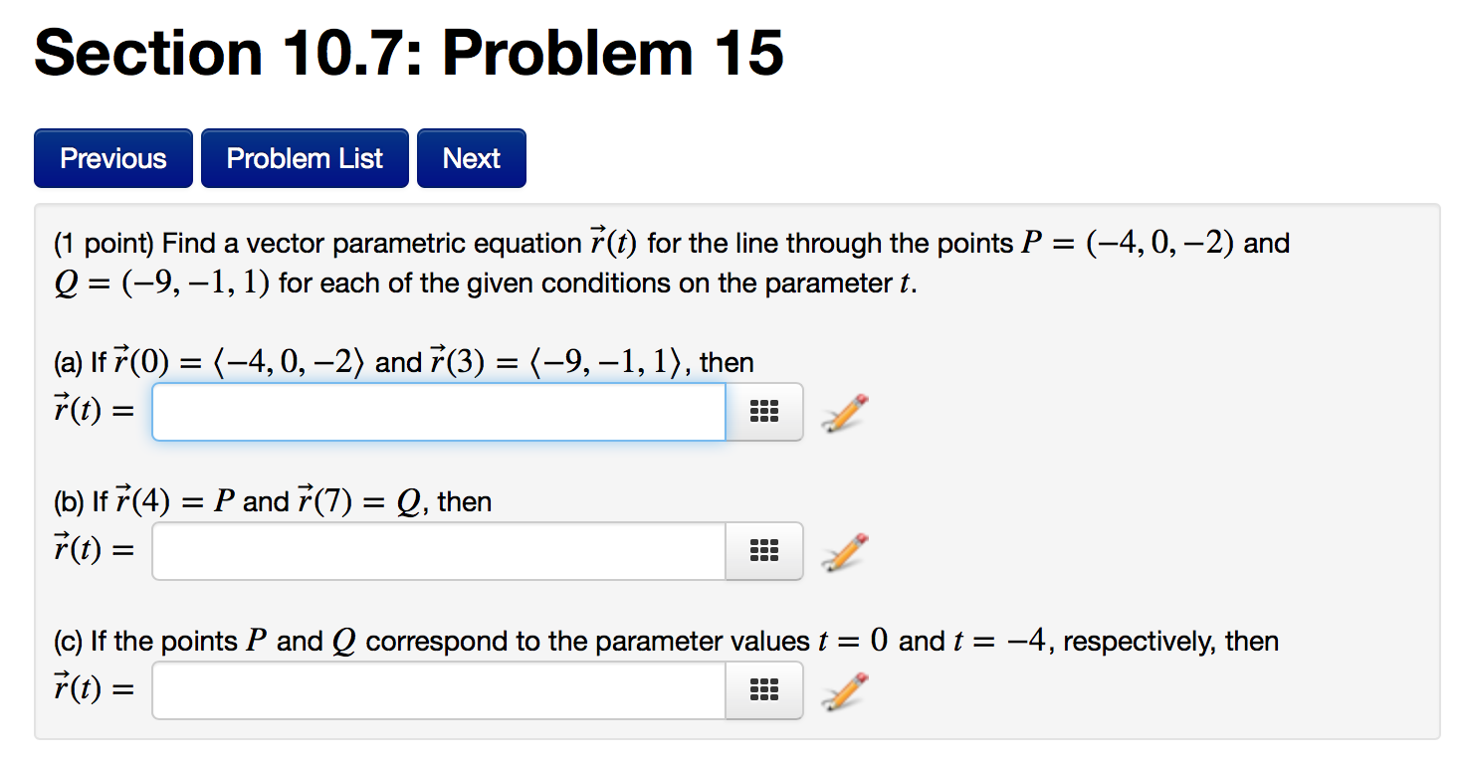Image resolution: width=1465 pixels, height=760 pixels.
Task: Advance using the Next button
Action: 471,157
